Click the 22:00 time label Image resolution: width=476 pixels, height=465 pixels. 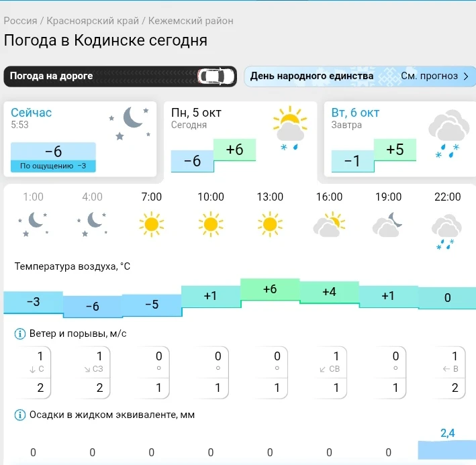click(447, 197)
